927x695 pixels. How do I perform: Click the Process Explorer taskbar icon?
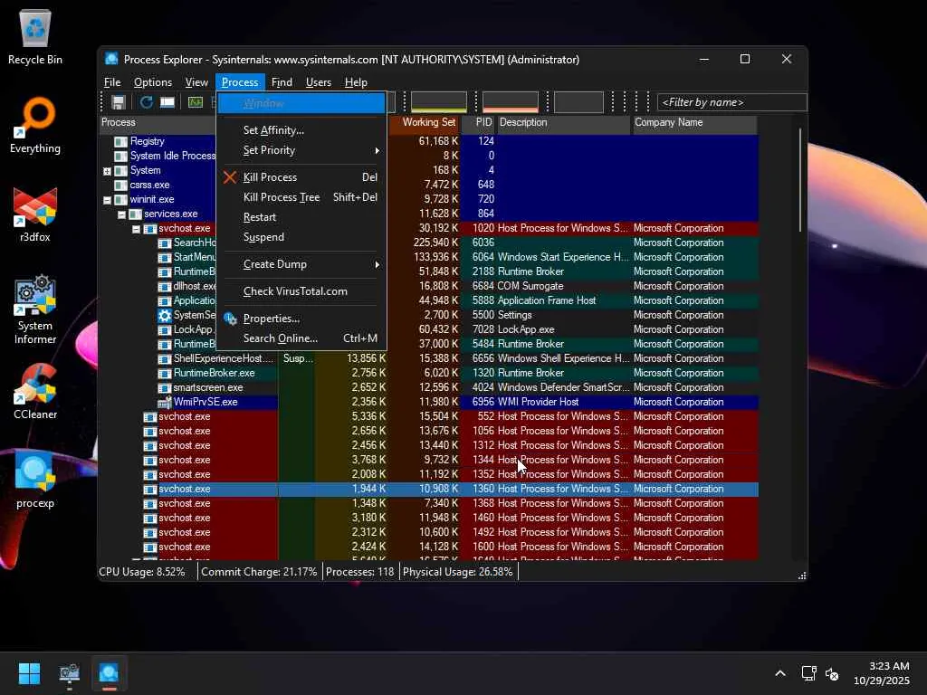109,673
